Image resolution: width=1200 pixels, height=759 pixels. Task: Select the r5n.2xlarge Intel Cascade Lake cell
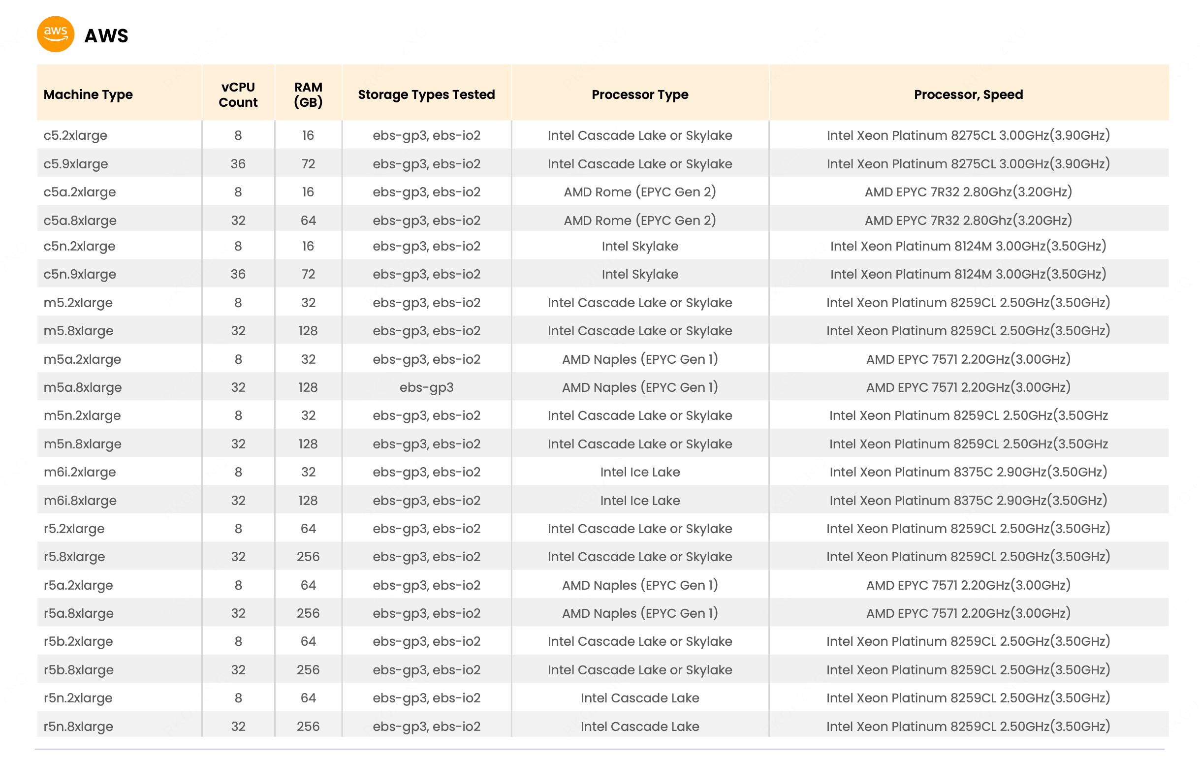coord(639,697)
